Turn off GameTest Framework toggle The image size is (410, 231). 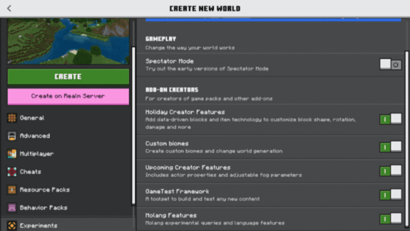[391, 195]
